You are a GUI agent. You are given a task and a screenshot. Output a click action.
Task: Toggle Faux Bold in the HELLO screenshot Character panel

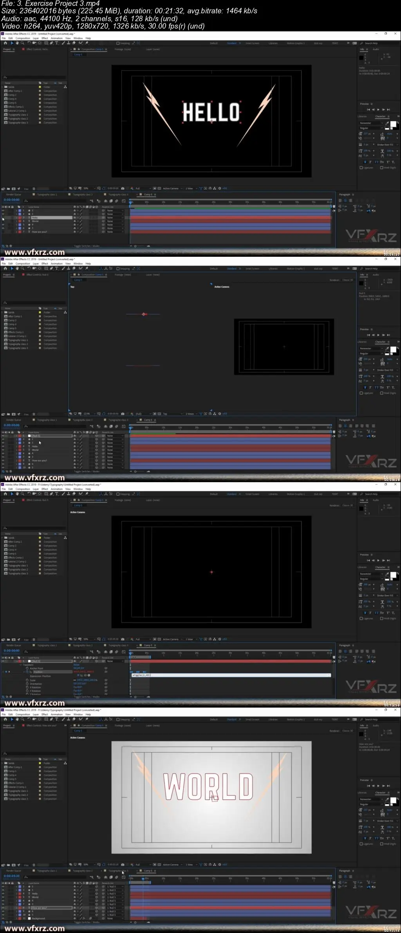click(365, 162)
